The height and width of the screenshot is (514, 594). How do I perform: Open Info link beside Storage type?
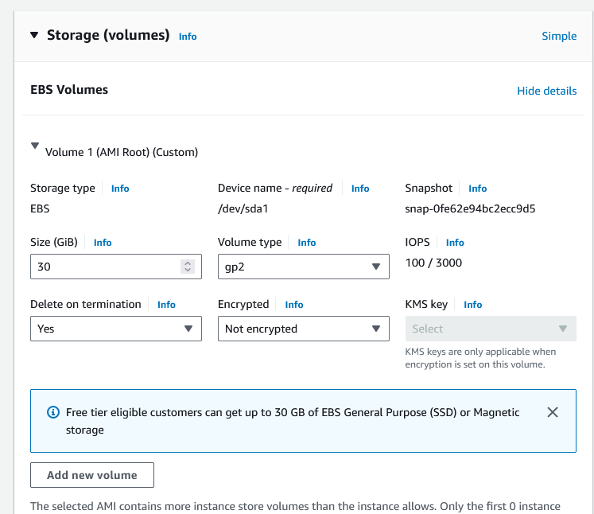(x=120, y=189)
